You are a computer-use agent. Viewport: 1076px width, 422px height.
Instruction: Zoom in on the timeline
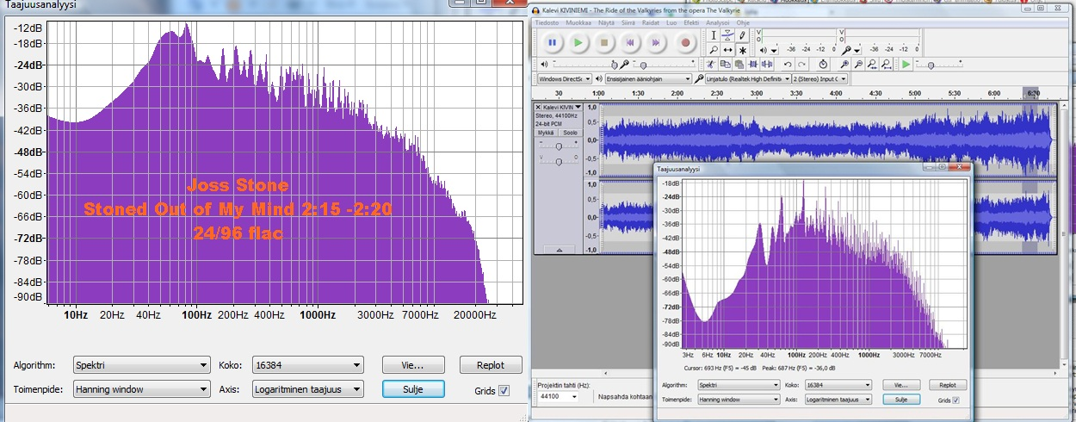pyautogui.click(x=844, y=65)
